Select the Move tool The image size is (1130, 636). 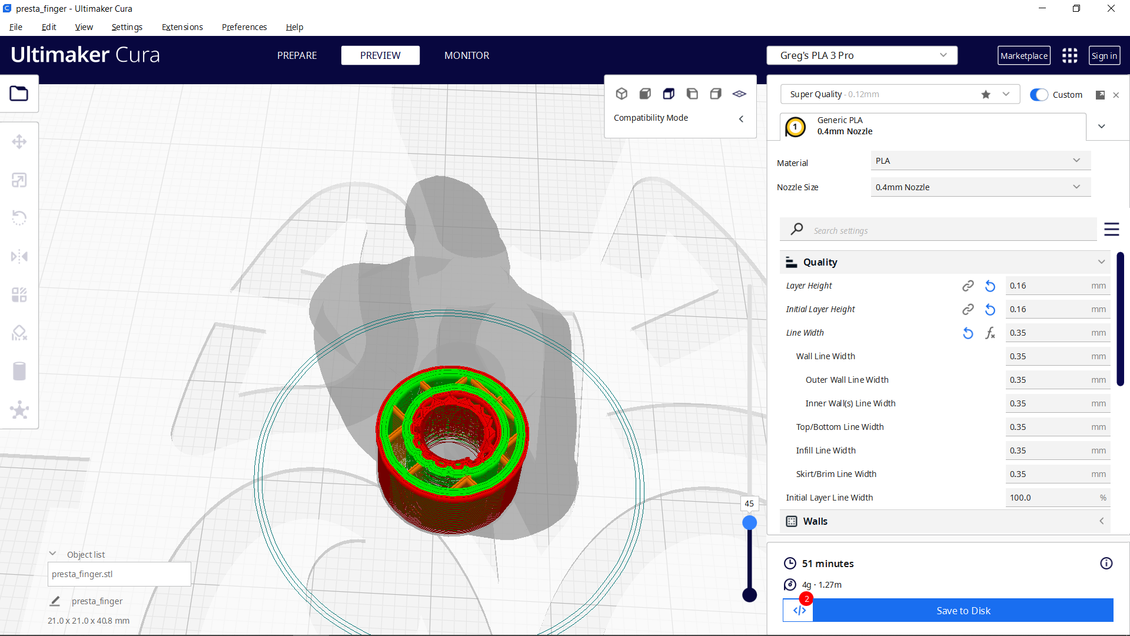pos(19,141)
